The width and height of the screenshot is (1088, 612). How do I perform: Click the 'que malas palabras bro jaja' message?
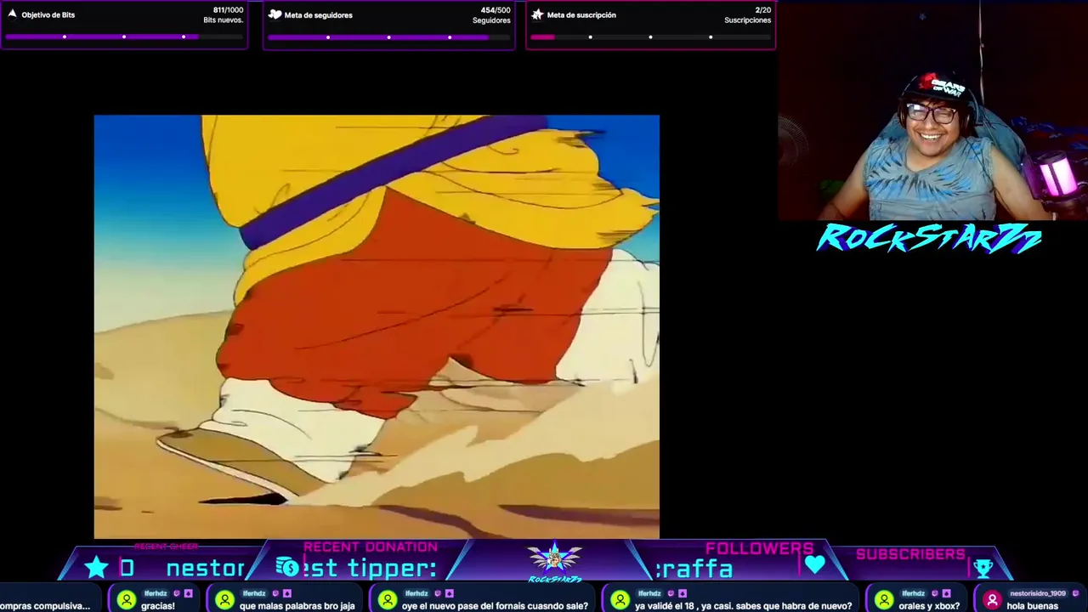(297, 606)
